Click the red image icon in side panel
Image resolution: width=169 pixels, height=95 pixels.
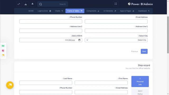[3, 50]
